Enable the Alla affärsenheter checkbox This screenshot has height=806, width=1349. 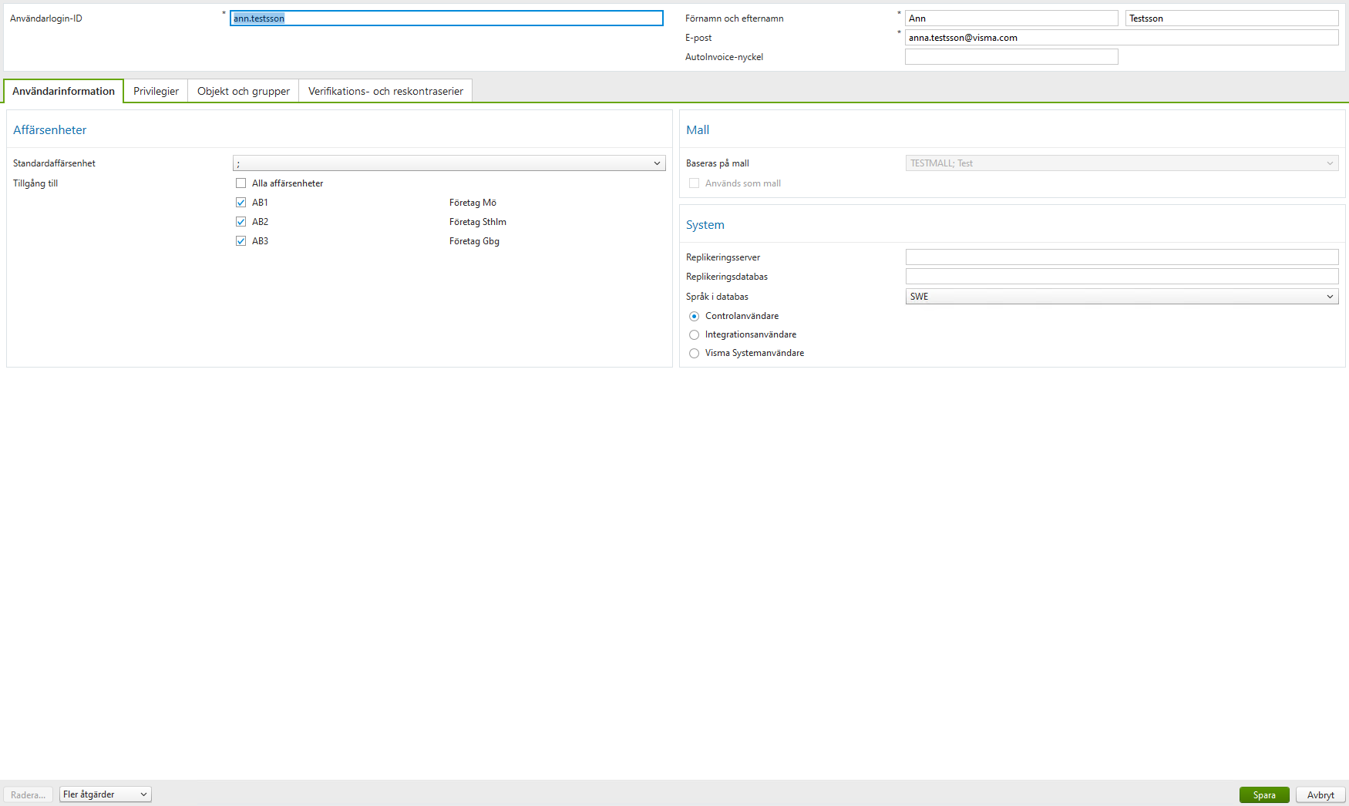241,183
